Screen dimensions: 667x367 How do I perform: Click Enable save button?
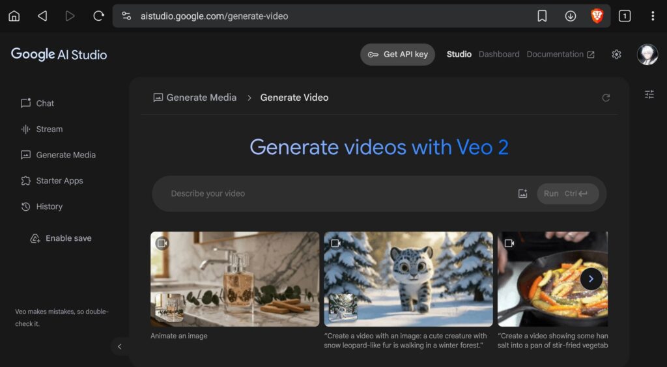point(61,238)
